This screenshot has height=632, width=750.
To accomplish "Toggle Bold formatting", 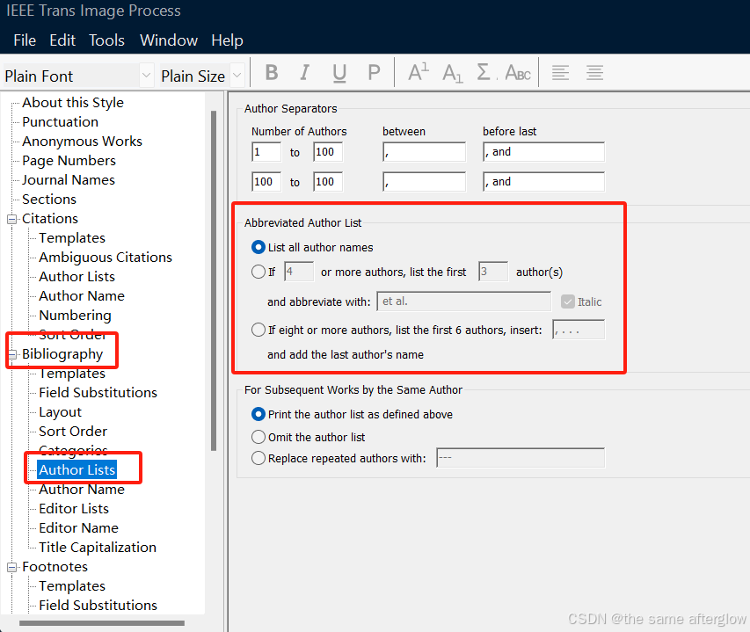I will 271,73.
